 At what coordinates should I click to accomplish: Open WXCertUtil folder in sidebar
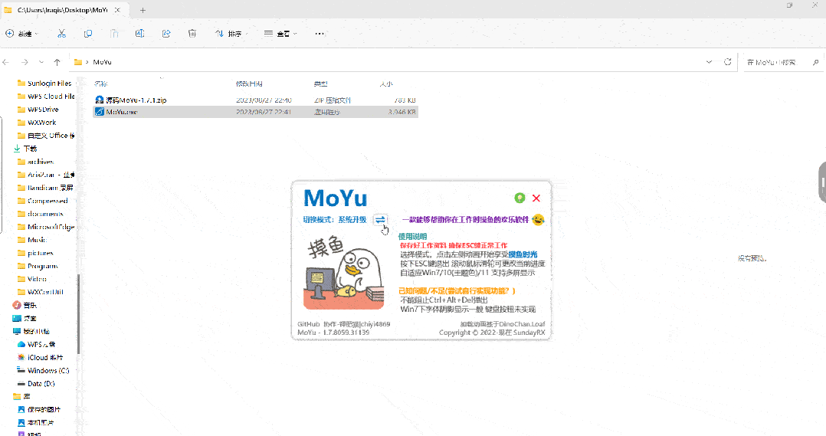coord(41,292)
